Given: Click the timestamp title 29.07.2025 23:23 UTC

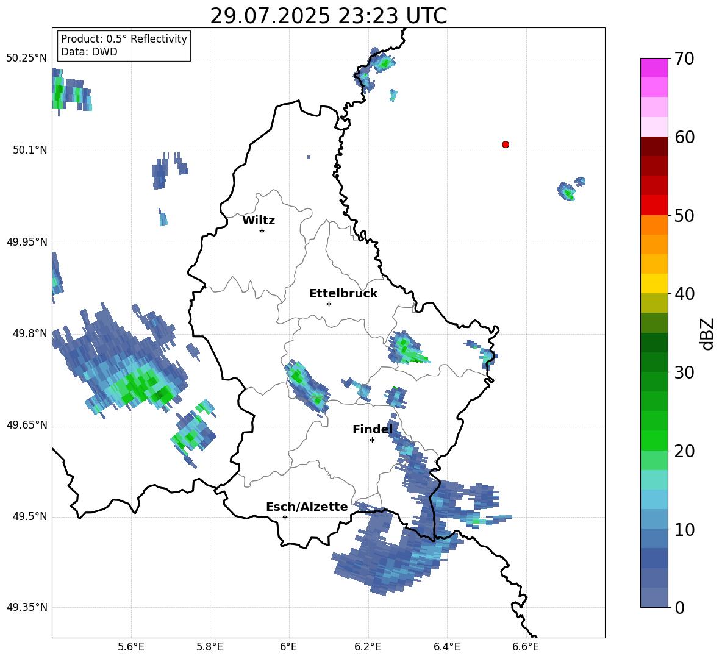Looking at the screenshot, I should pos(328,16).
